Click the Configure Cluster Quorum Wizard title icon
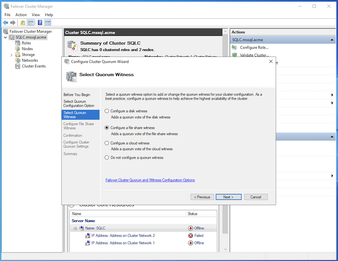This screenshot has height=261, width=338. [x=67, y=61]
